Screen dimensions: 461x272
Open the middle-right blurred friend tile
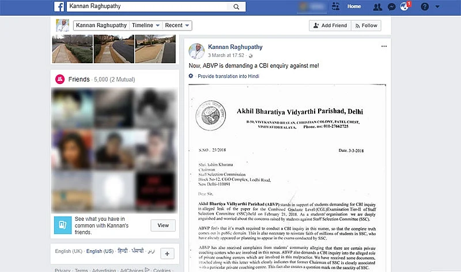156,150
